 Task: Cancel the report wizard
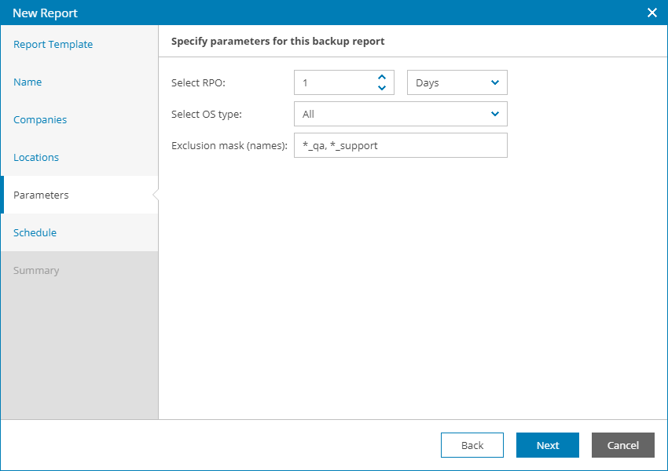click(623, 445)
